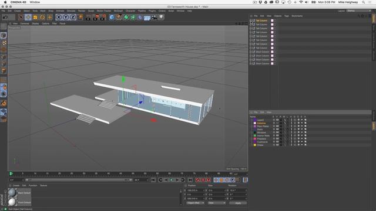Select the Back Default material thumbnail
Screen dimensions: 376x211
point(12,193)
